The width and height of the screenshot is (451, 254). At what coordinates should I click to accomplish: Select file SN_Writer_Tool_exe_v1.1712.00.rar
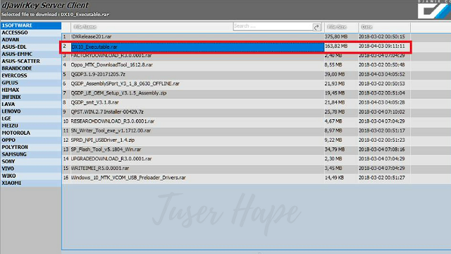coord(111,131)
